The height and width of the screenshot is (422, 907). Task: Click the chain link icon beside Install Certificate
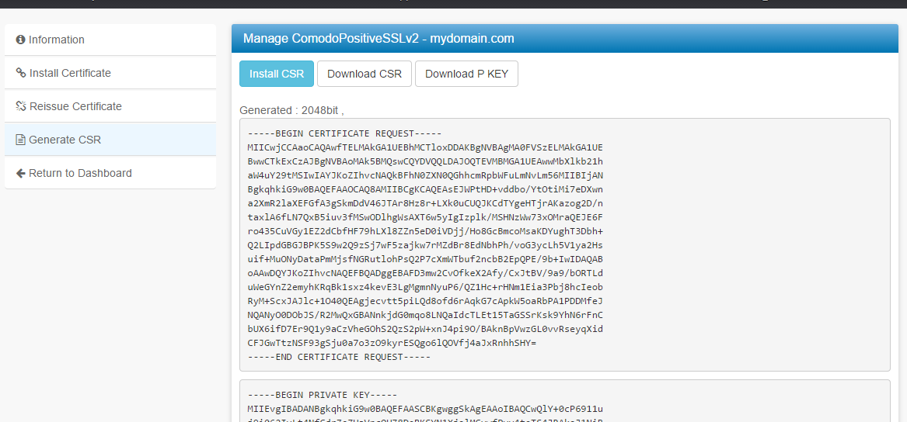coord(21,74)
